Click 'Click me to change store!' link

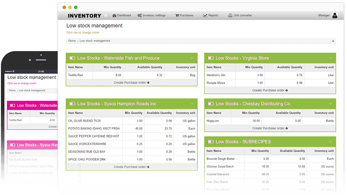coord(83,32)
